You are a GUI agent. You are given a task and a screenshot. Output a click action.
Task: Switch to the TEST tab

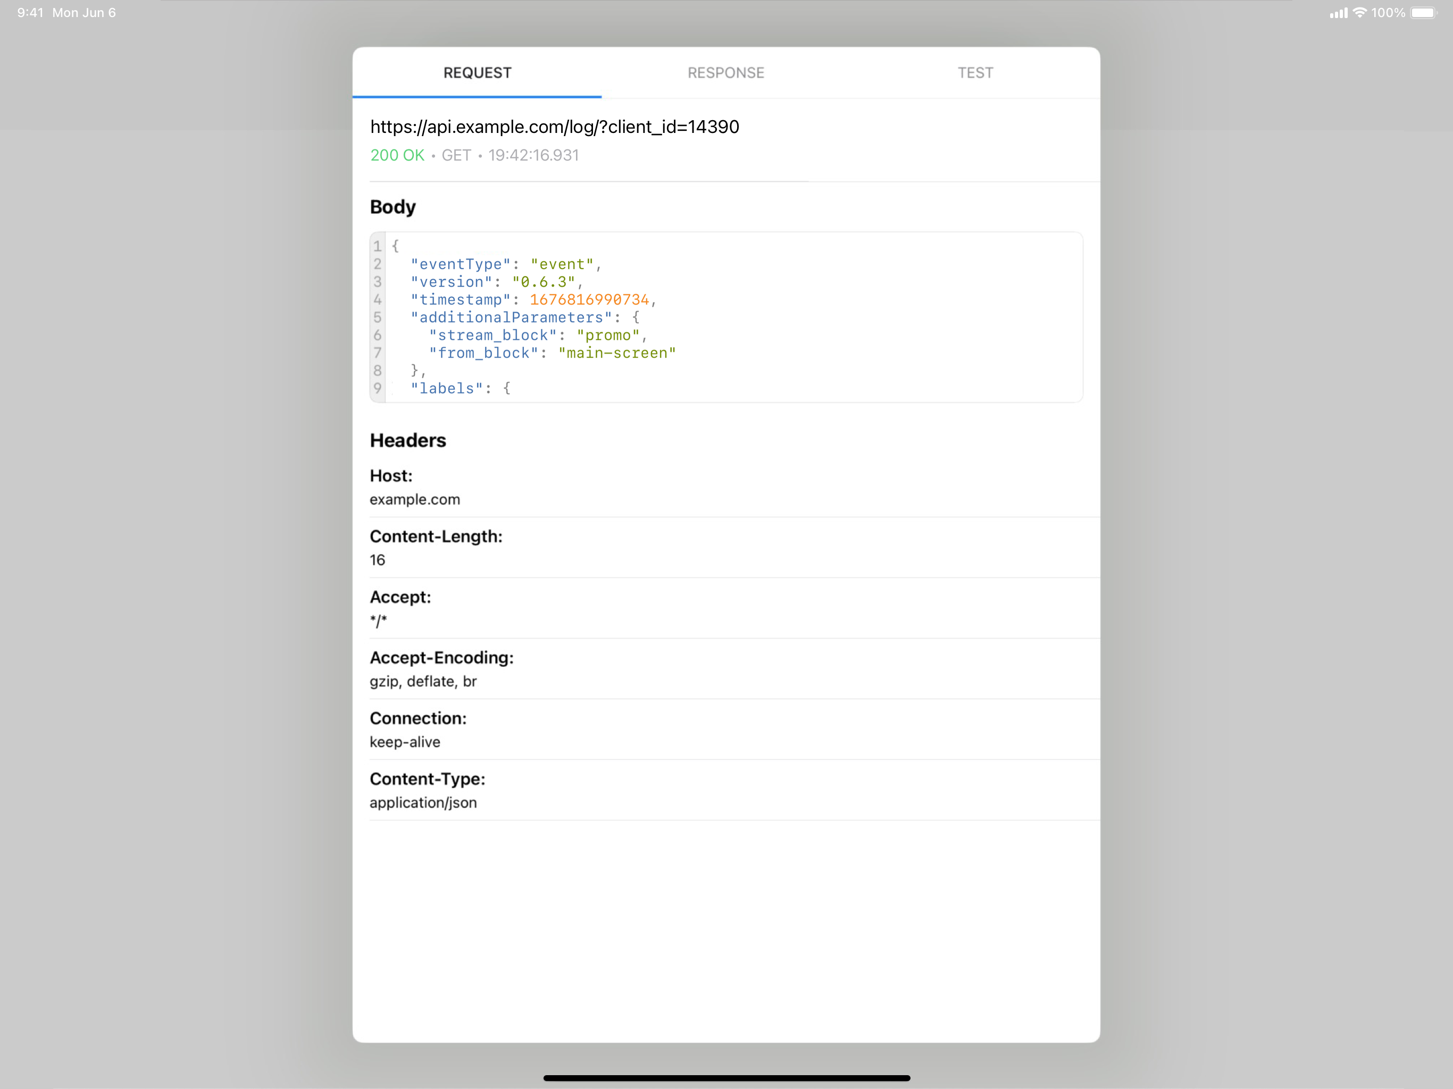tap(975, 73)
